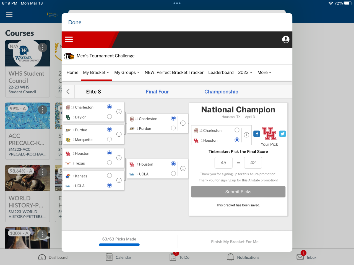Share pick on Facebook
354x265 pixels.
tap(257, 134)
